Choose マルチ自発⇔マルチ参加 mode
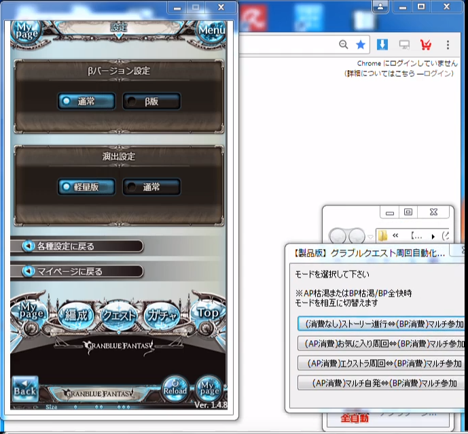 381,383
